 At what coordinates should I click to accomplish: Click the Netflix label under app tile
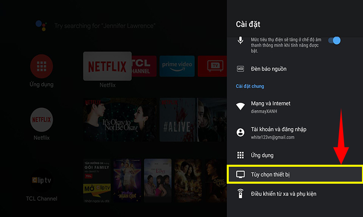(107, 85)
